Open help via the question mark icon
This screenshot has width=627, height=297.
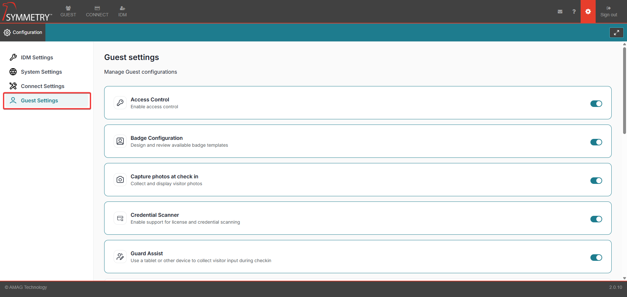pyautogui.click(x=574, y=11)
